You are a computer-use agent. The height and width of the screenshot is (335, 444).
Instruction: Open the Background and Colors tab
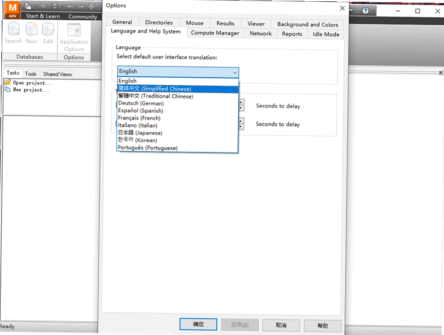pos(307,24)
